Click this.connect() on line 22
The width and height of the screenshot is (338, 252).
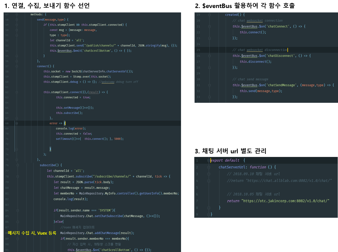(253, 32)
